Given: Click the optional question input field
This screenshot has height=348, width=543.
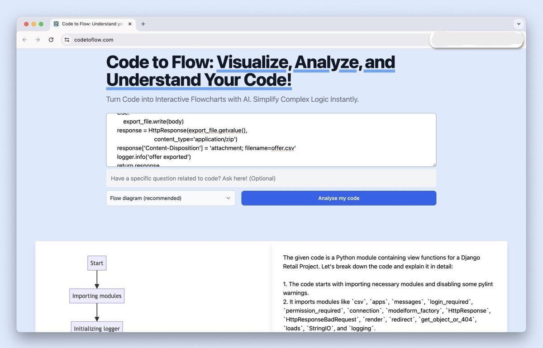Looking at the screenshot, I should pos(271,178).
